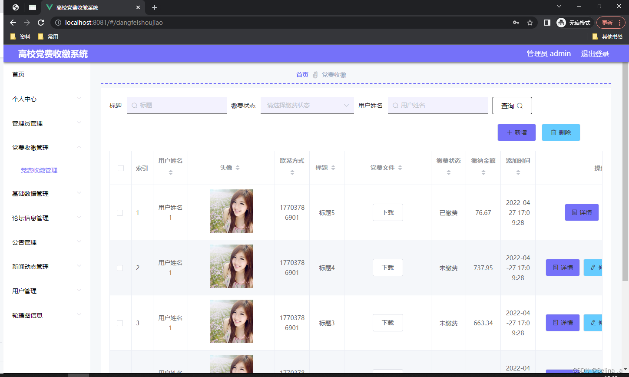Close the 高校党费收缴系统 tab
This screenshot has height=377, width=629.
138,7
